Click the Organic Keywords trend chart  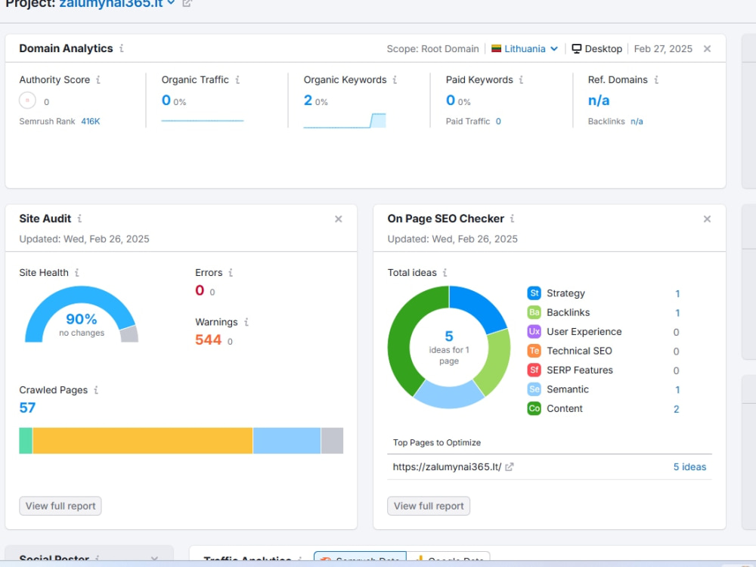[344, 120]
